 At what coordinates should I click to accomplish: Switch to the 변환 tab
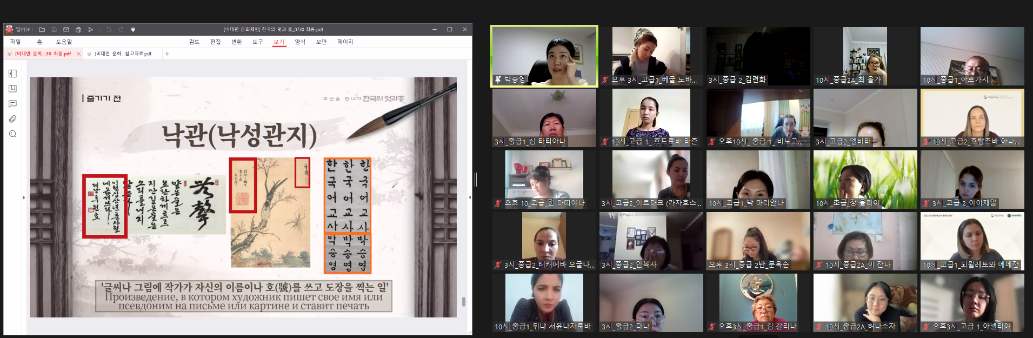tap(236, 42)
